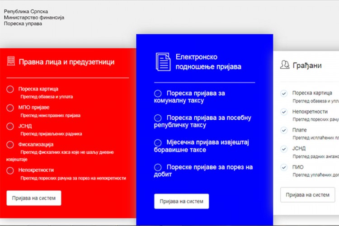Screen dimensions: 339x226
Task: Click the building icon beside Правна лица
Action: pos(11,61)
